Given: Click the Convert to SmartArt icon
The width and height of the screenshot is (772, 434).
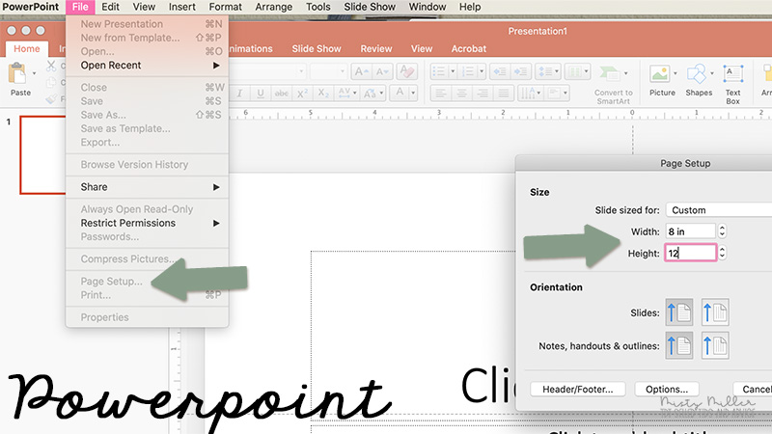Looking at the screenshot, I should pyautogui.click(x=610, y=74).
